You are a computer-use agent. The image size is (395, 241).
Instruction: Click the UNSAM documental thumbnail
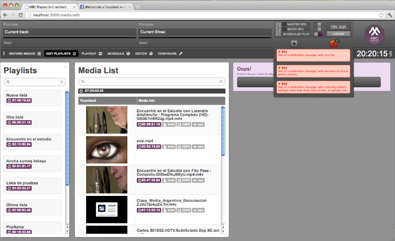pos(107,210)
